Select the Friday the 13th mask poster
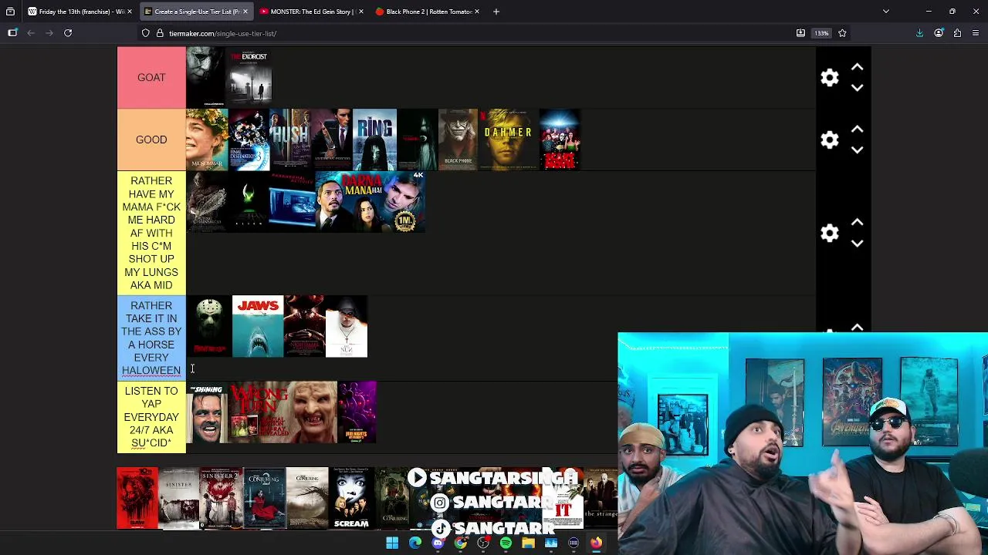Viewport: 988px width, 555px height. pyautogui.click(x=208, y=326)
